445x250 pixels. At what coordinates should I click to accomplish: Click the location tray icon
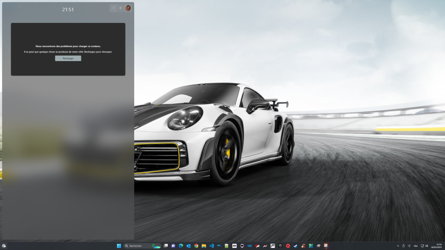click(409, 246)
